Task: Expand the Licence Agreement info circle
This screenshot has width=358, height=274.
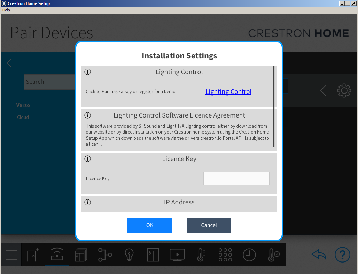Action: coord(87,115)
